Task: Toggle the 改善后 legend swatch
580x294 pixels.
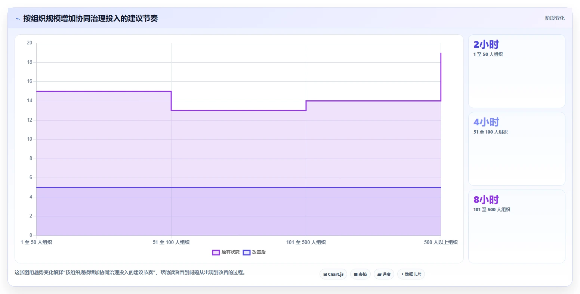Action: tap(246, 253)
